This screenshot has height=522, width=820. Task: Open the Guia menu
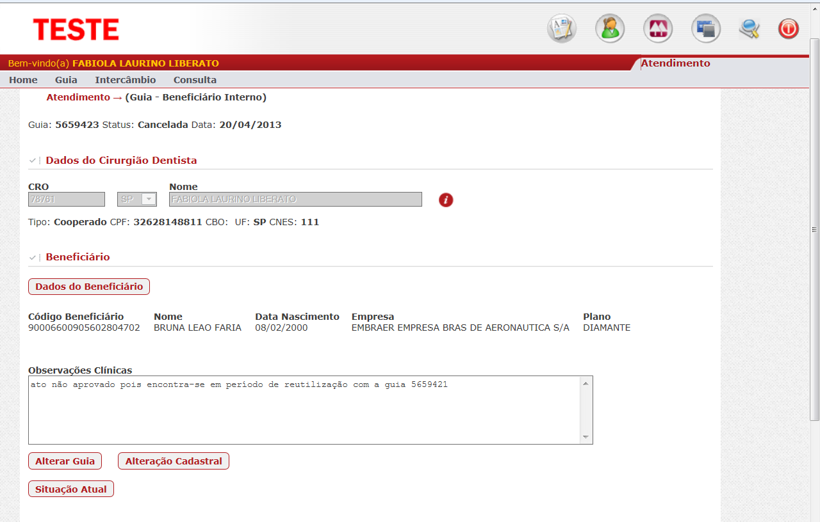(66, 80)
